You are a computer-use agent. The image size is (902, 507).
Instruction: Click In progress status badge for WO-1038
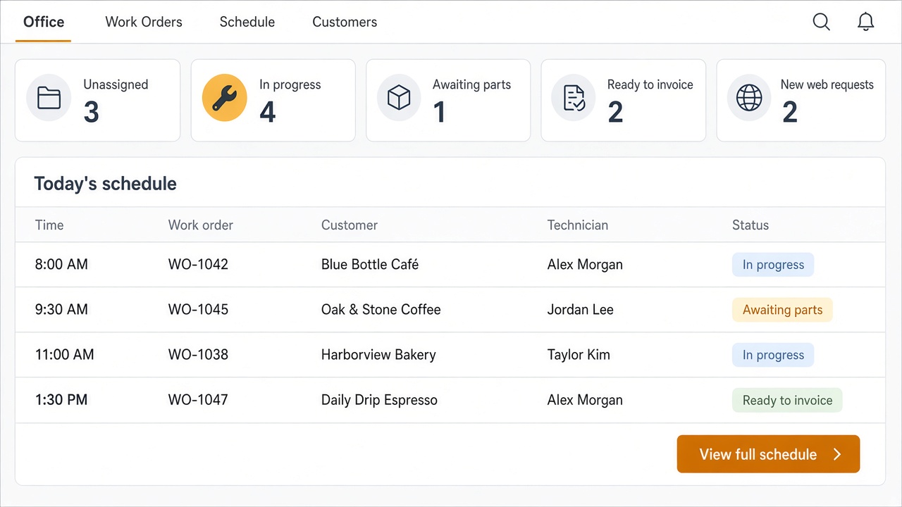773,355
